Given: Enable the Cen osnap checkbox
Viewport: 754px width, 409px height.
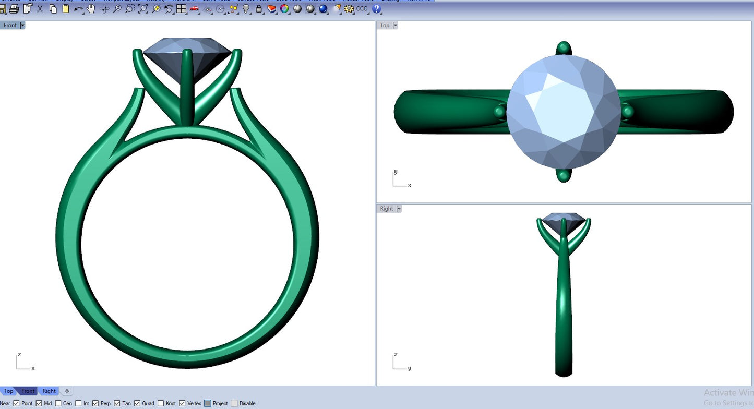Looking at the screenshot, I should click(x=58, y=403).
